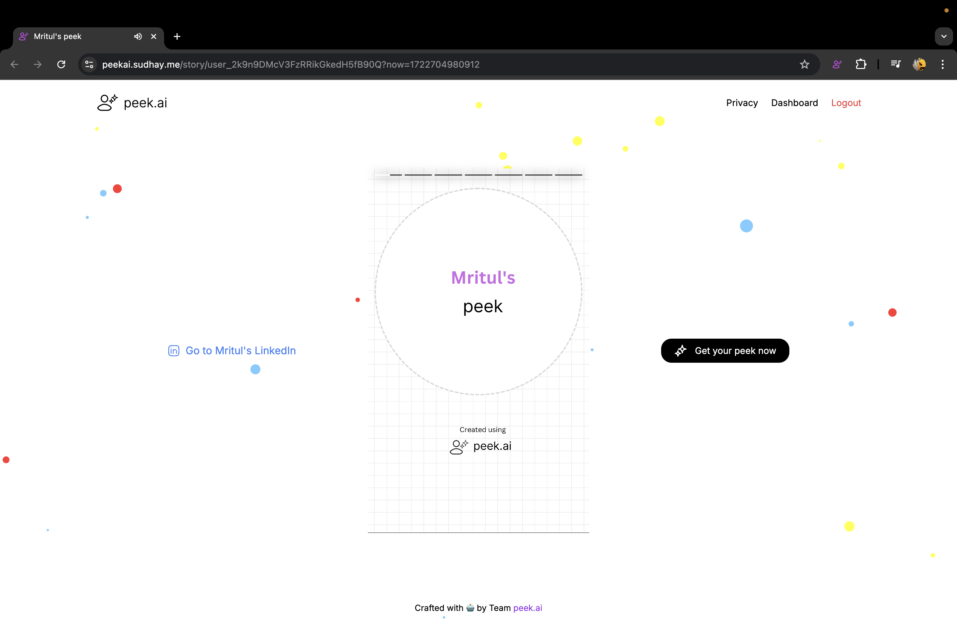
Task: Open the Extensions puzzle icon
Action: 861,64
